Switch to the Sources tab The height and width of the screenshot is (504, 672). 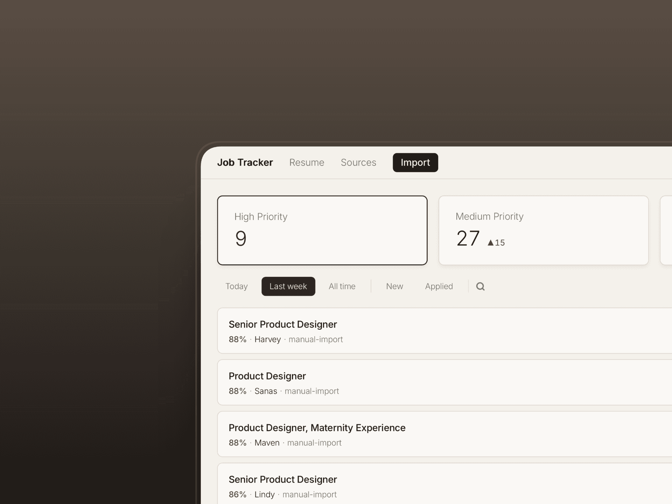coord(358,162)
